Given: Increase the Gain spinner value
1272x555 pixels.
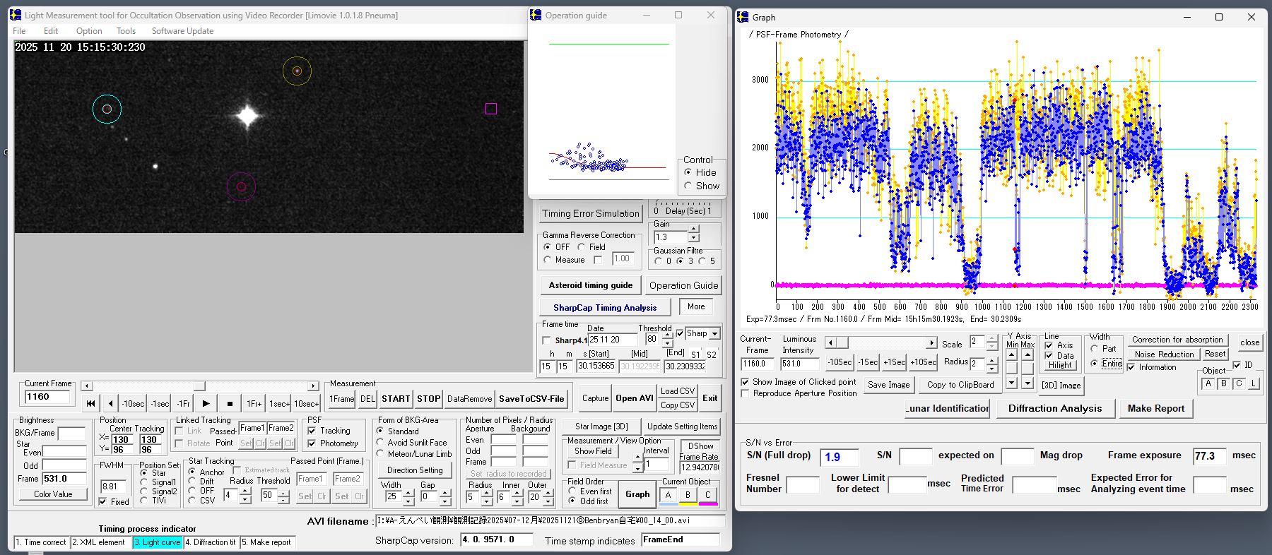Looking at the screenshot, I should click(x=694, y=229).
